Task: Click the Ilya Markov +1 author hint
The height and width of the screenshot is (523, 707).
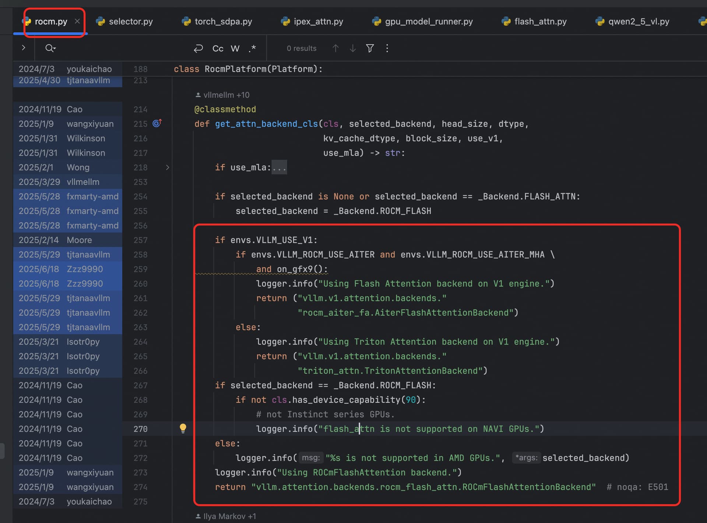Action: coord(226,516)
